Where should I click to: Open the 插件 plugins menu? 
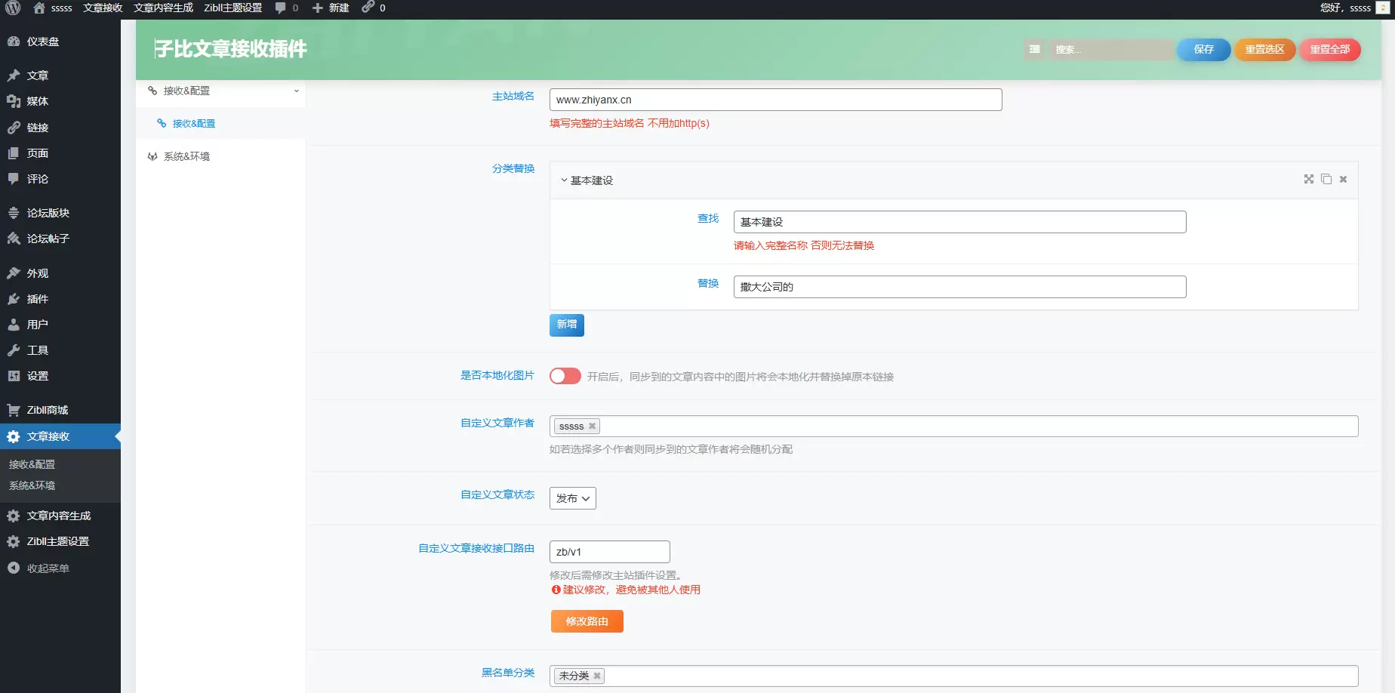tap(60, 299)
